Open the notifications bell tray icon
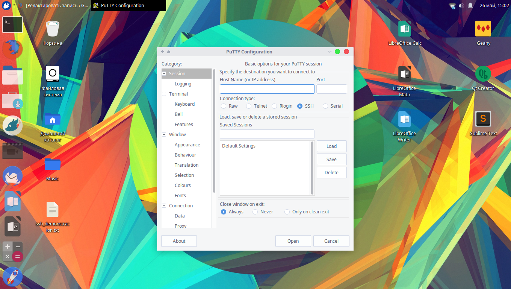The height and width of the screenshot is (289, 511). [470, 6]
